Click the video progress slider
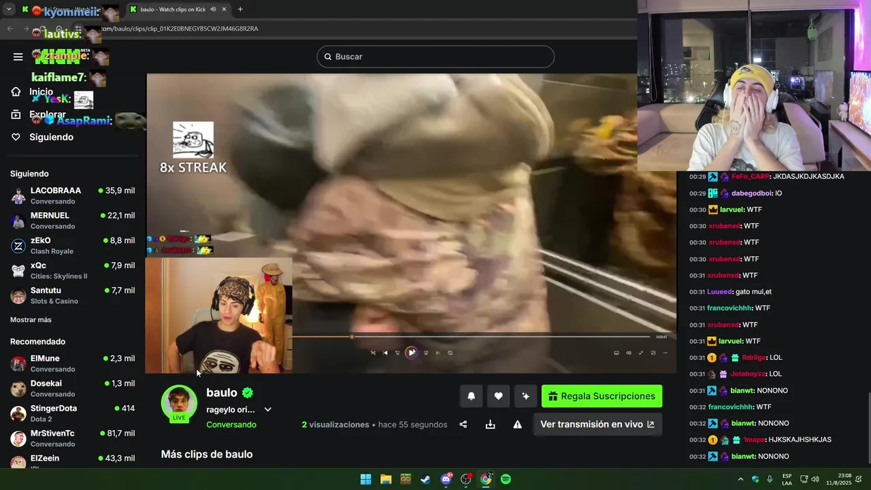The image size is (871, 490). pos(471,337)
